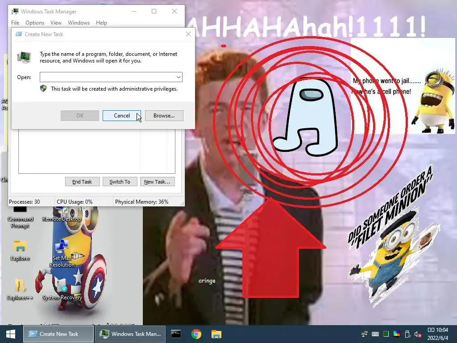Open the View menu in Task Manager
457x343 pixels.
pos(56,23)
